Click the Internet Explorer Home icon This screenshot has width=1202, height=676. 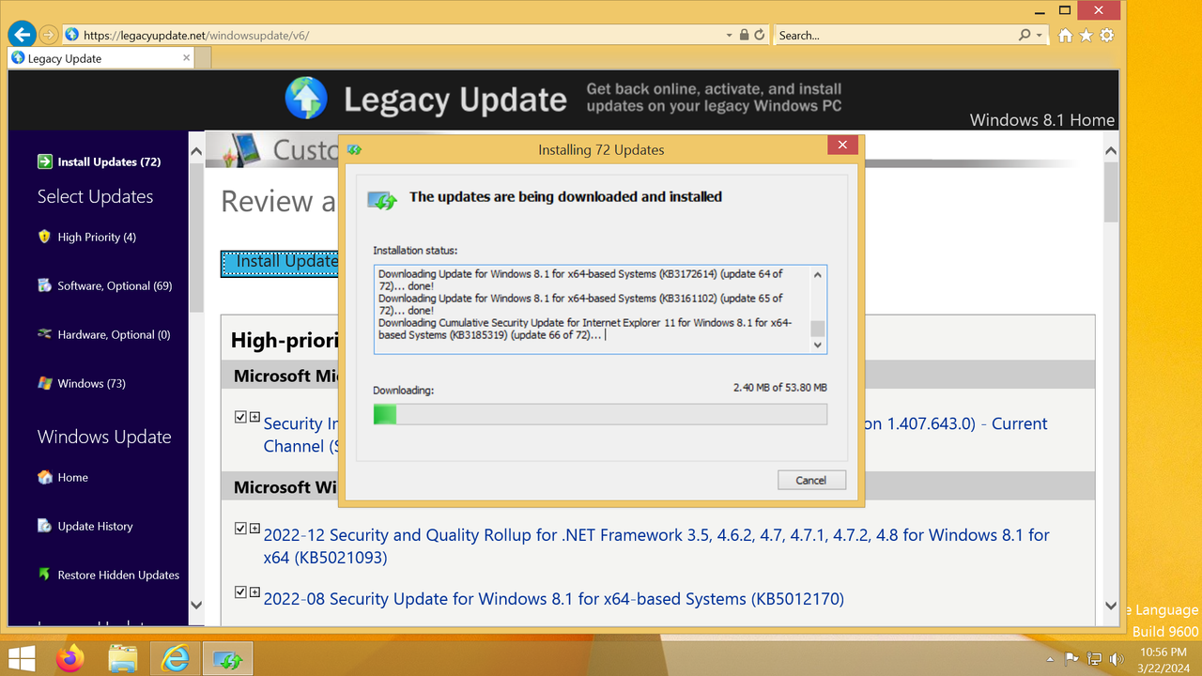1065,36
